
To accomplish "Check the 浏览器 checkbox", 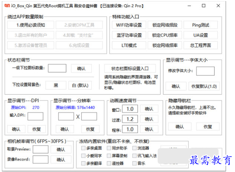I will 134,148.
